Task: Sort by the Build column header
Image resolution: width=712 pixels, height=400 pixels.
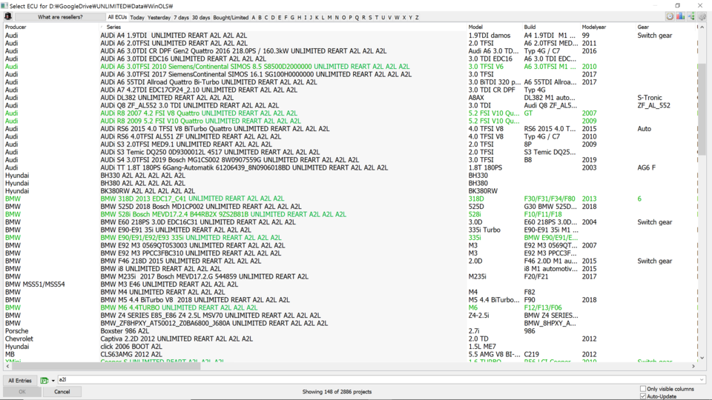Action: 551,27
